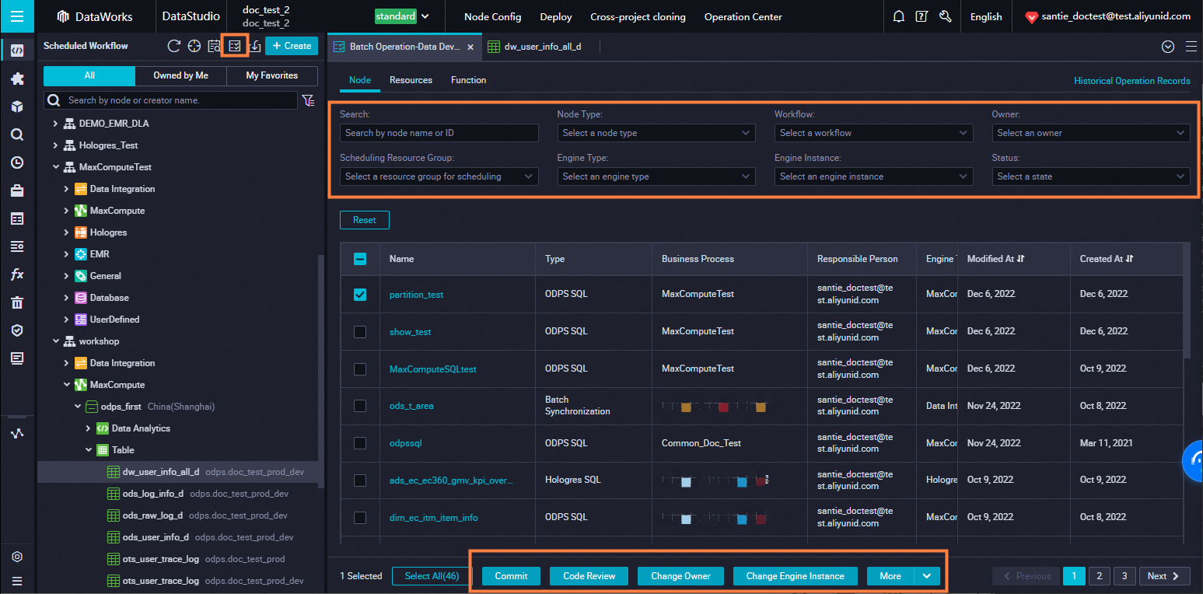Click the filter icon beside node search
Viewport: 1203px width, 594px height.
tap(309, 100)
